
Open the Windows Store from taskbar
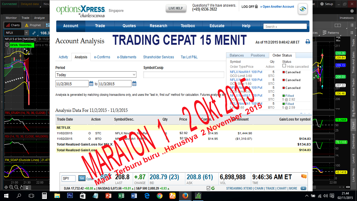[x=83, y=195]
